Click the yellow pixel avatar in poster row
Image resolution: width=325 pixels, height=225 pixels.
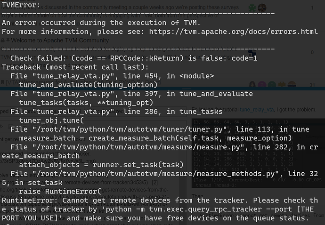pos(282,85)
